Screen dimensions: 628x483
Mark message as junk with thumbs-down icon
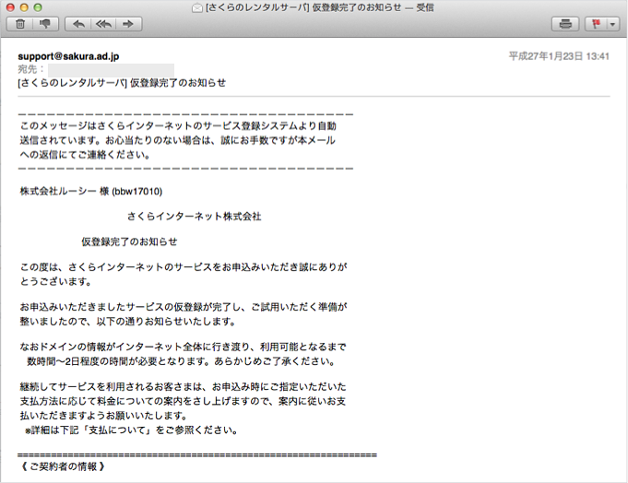tap(45, 24)
